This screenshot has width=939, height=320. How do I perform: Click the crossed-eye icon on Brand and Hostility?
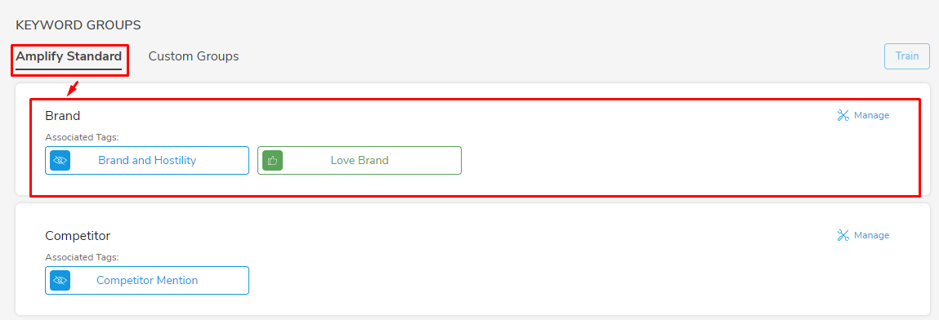pos(60,160)
